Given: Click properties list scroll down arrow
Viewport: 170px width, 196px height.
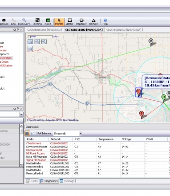Looking at the screenshot, I should click(x=21, y=165).
